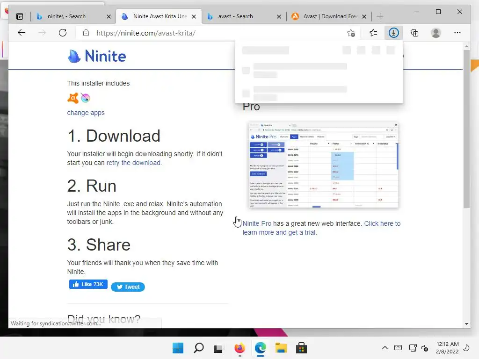
Task: Select the Ninite Avast Krita tab
Action: pos(160,16)
